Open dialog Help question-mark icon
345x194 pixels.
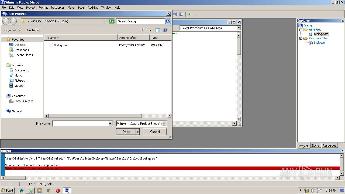tap(165, 30)
